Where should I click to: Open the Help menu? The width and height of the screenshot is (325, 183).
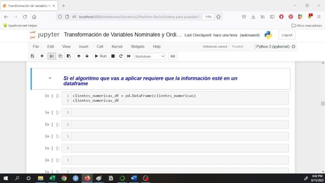[x=157, y=47]
